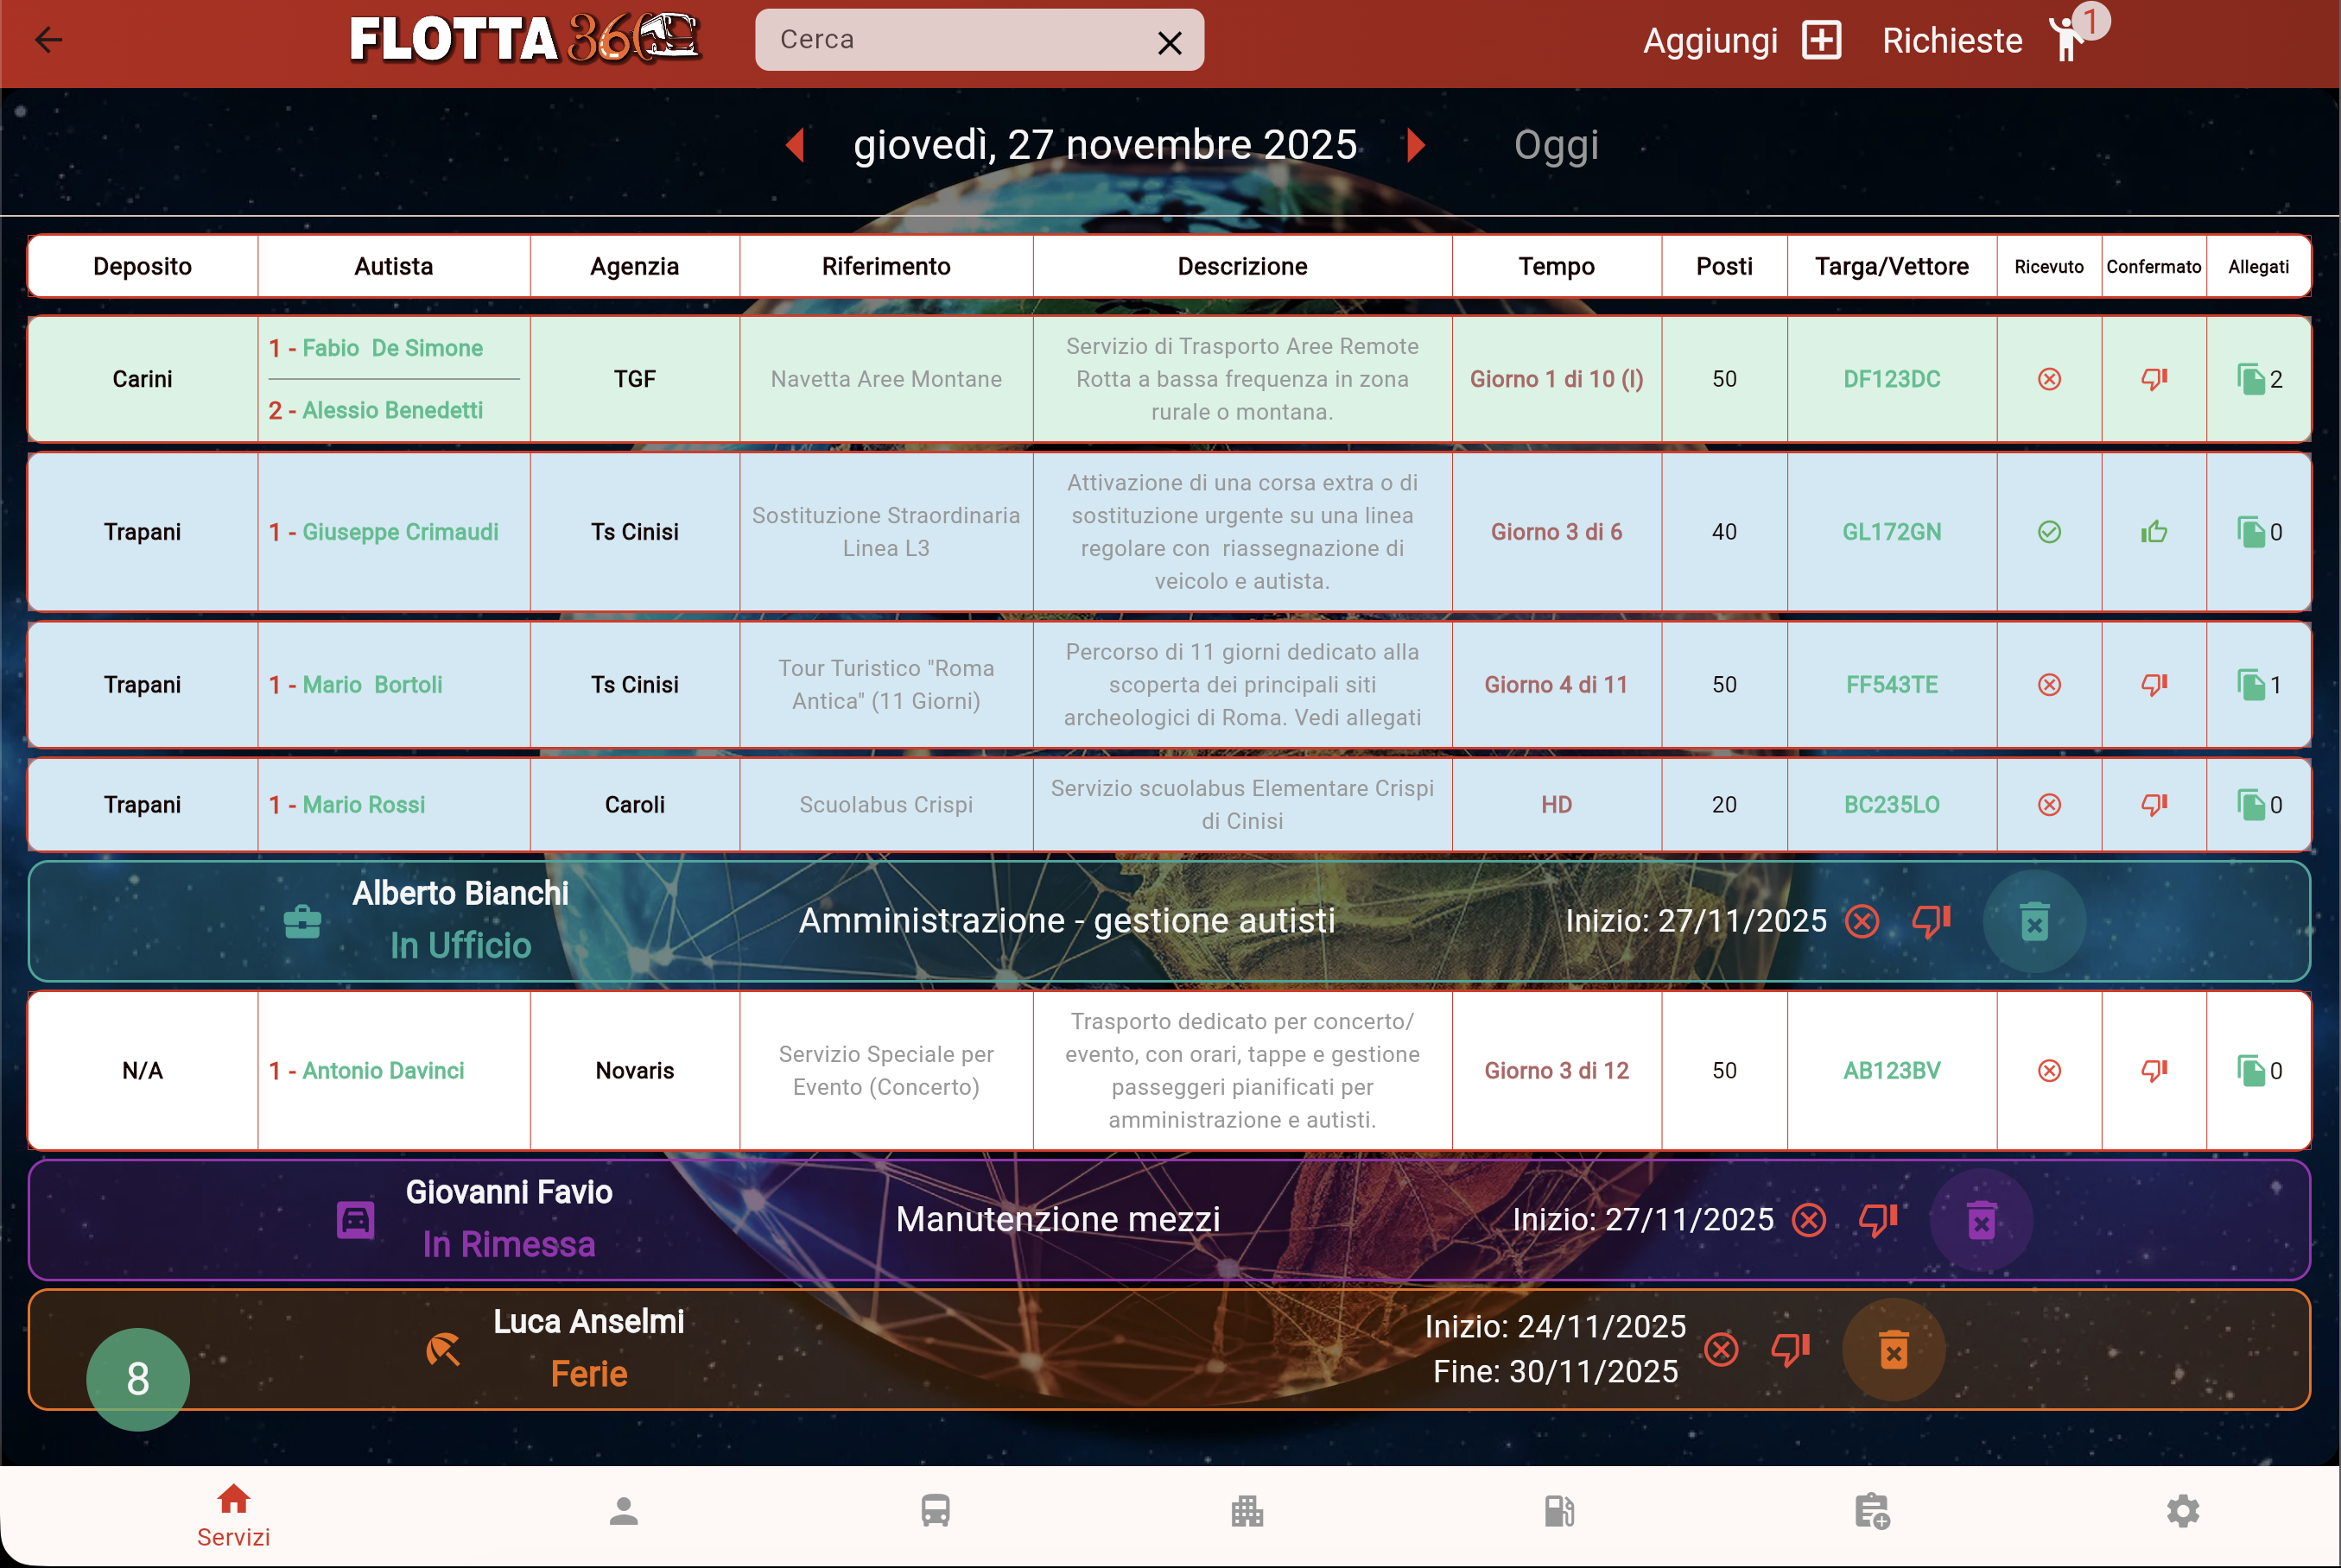The height and width of the screenshot is (1568, 2341).
Task: Advance to the next day with the right arrow
Action: (x=1417, y=144)
